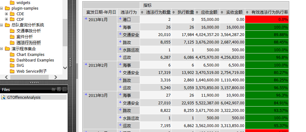
Task: Click the folder tree's right scroll arrow
Action: (56, 77)
